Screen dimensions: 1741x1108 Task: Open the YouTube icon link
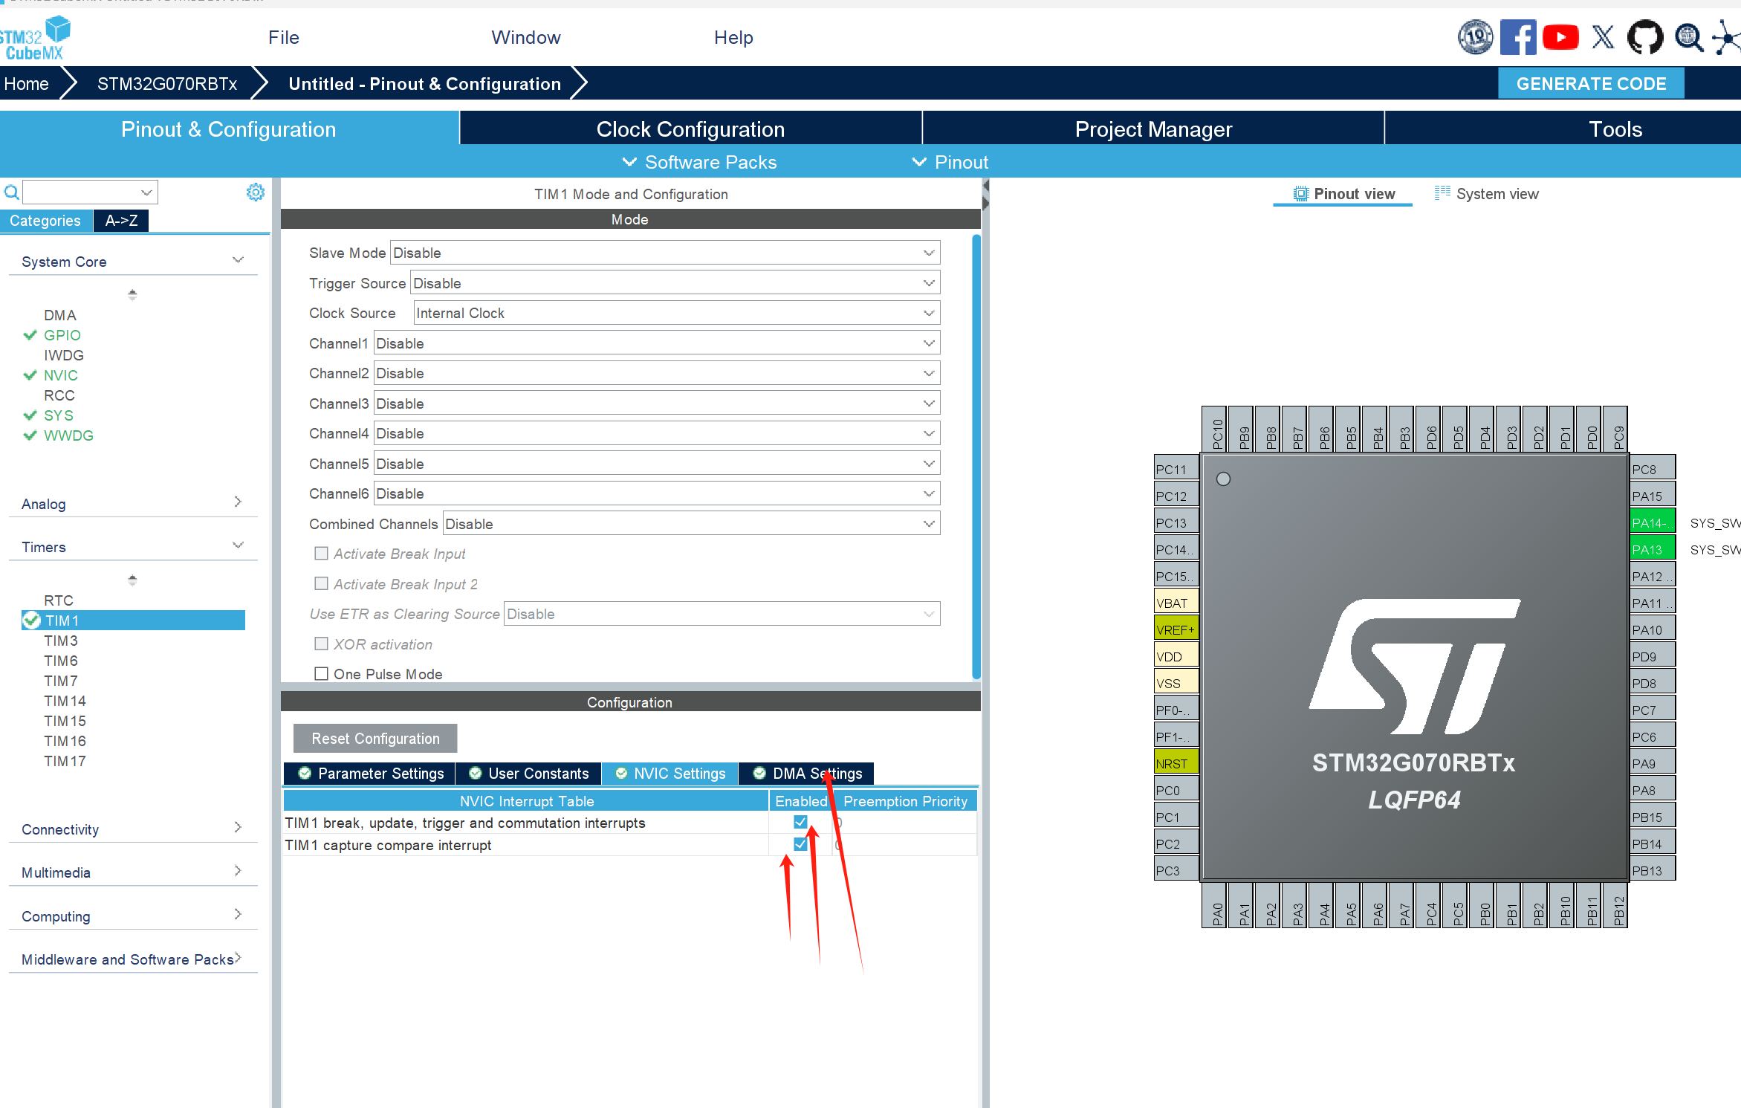click(x=1560, y=37)
